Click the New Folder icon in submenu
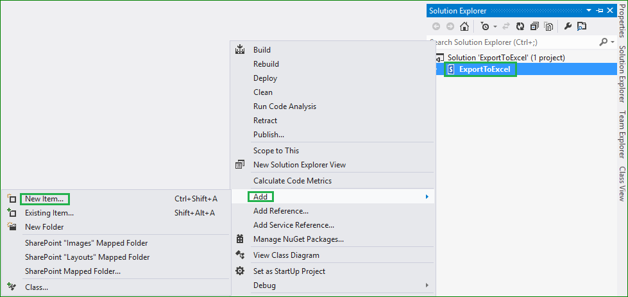The width and height of the screenshot is (628, 297). point(11,227)
